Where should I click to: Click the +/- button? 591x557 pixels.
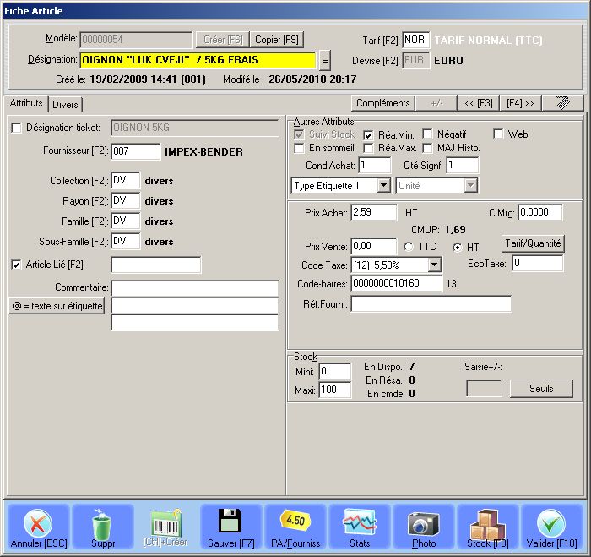tap(436, 102)
